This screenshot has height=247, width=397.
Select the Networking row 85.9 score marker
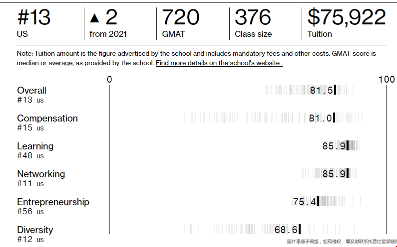tap(348, 174)
